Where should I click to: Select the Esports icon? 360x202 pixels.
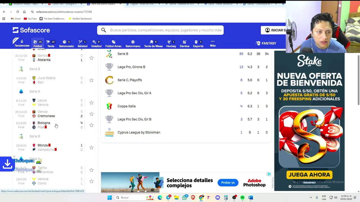coord(198,43)
